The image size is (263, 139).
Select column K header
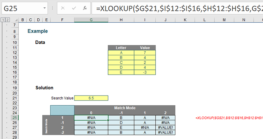click(x=185, y=20)
